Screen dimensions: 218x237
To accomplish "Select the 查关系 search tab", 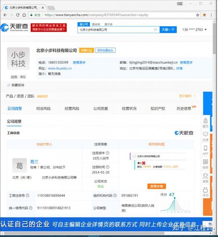I will 108,24.
